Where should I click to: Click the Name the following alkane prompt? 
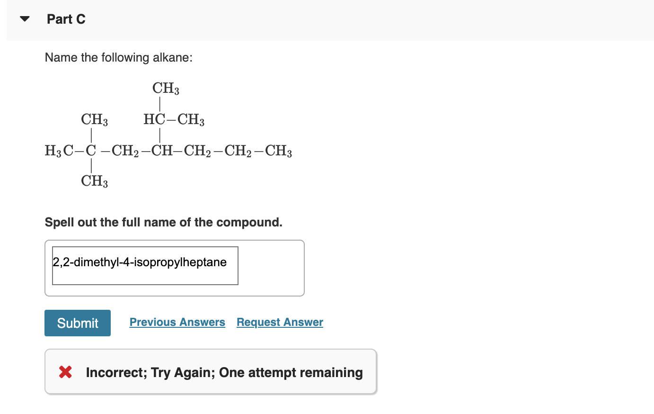[119, 57]
